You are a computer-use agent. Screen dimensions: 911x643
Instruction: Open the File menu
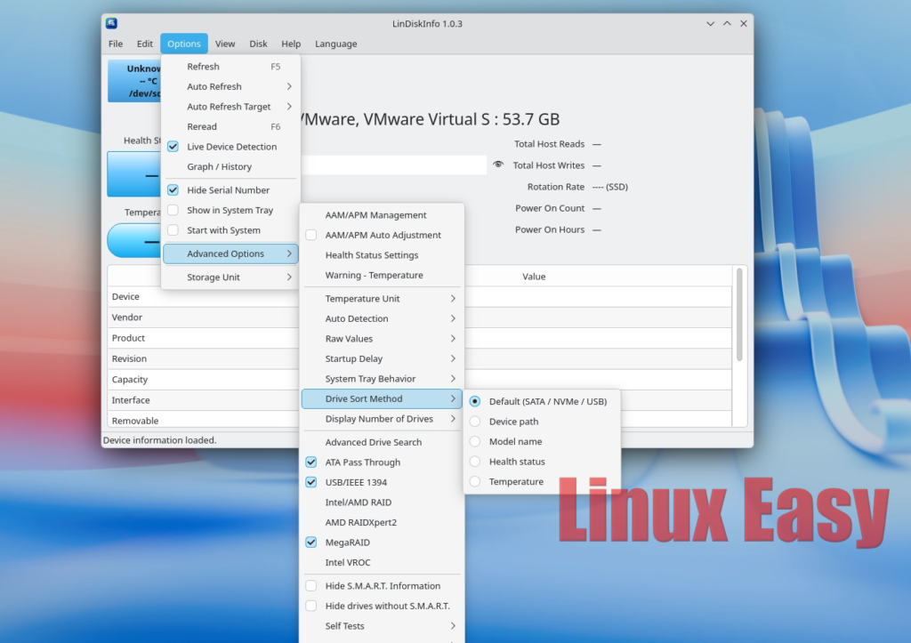point(116,44)
